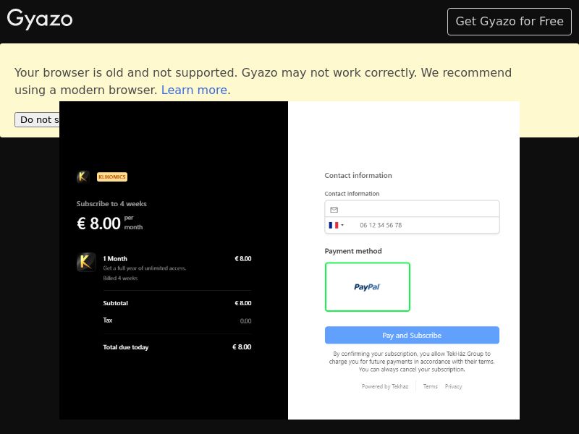This screenshot has width=579, height=434.
Task: Click the Contact information section header
Action: [x=358, y=175]
